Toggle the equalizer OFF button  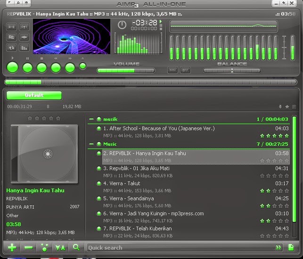[x=185, y=70]
